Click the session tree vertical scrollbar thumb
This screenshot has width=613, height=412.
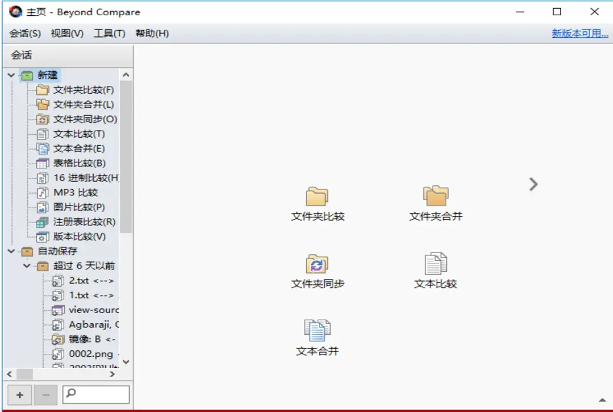126,157
